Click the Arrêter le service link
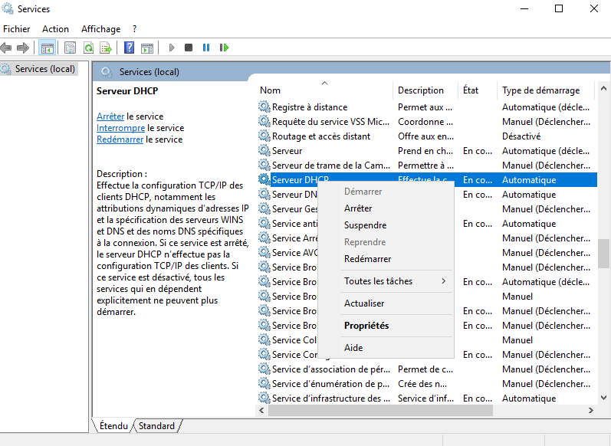Image resolution: width=611 pixels, height=446 pixels. [110, 116]
